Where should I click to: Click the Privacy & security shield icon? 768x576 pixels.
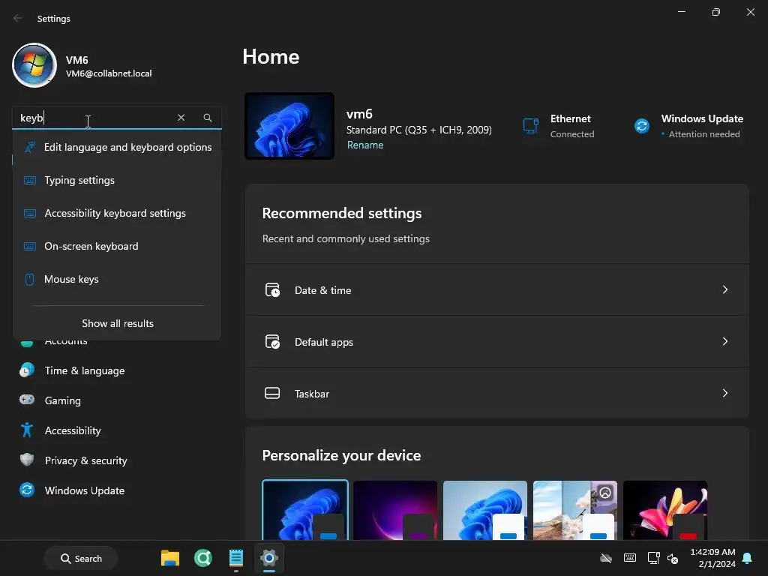click(27, 460)
